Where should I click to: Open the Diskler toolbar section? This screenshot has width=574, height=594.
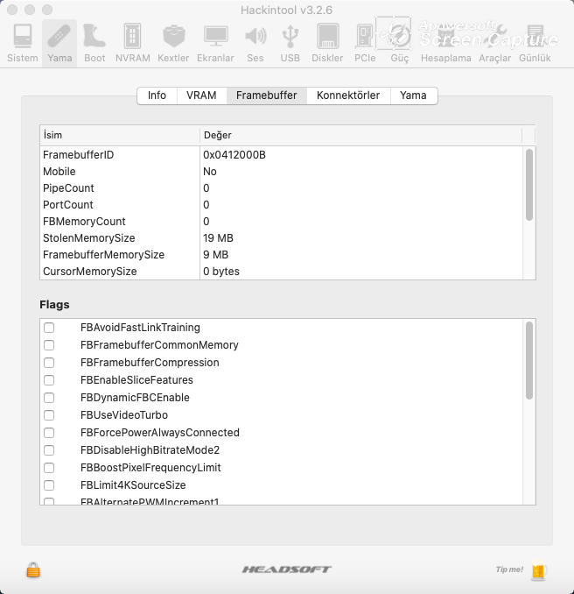click(327, 43)
